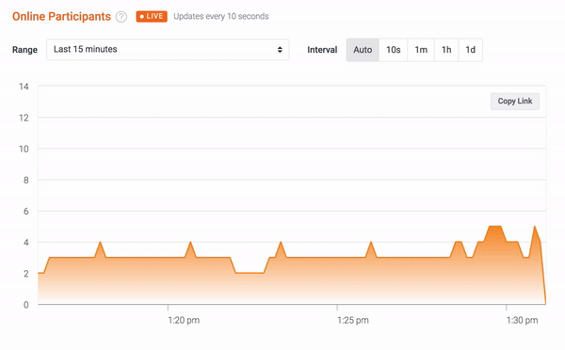
Task: Click the Range dropdown arrow stepper
Action: 280,49
